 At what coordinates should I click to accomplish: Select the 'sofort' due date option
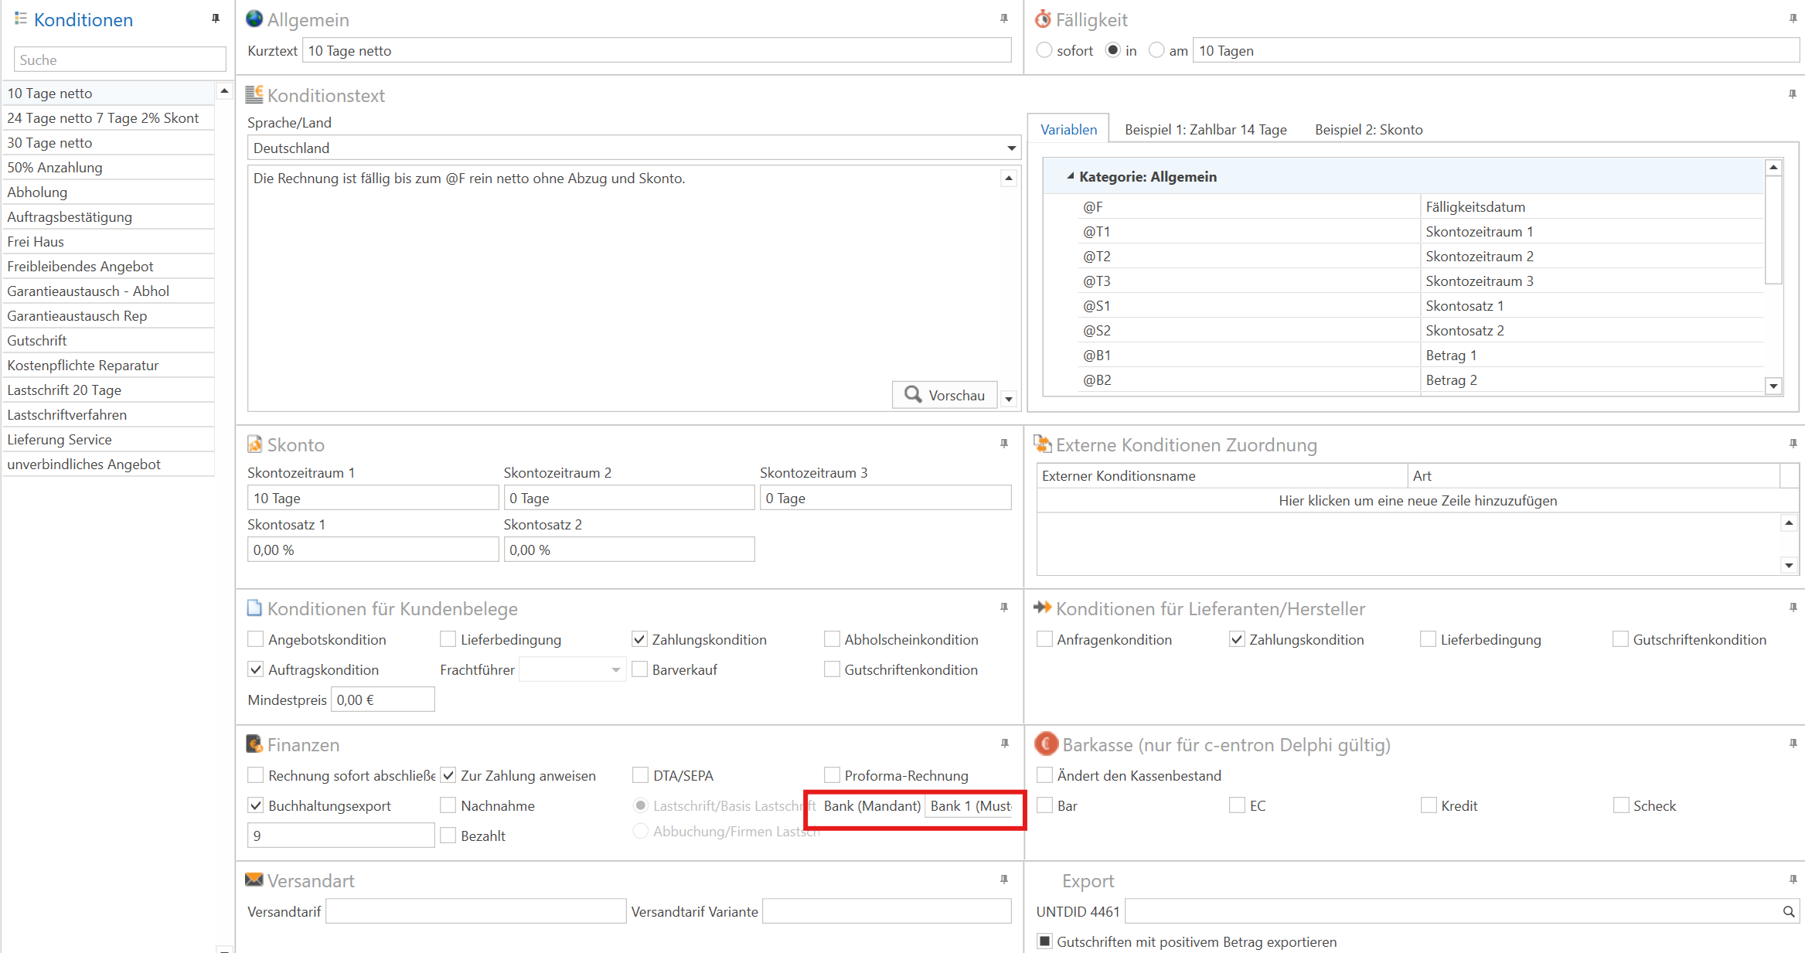click(1044, 50)
